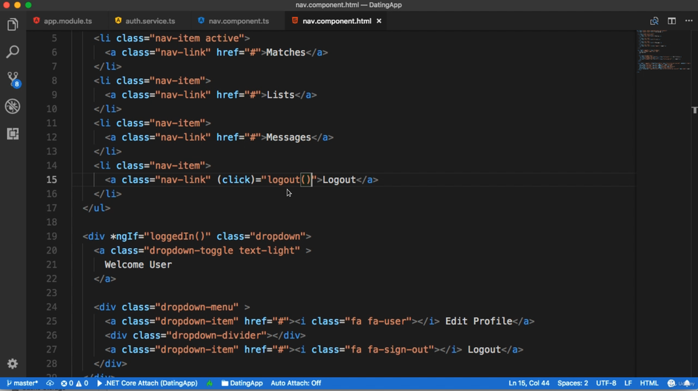Open the Extensions view in activity bar
Viewport: 698px width, 391px height.
[x=13, y=133]
